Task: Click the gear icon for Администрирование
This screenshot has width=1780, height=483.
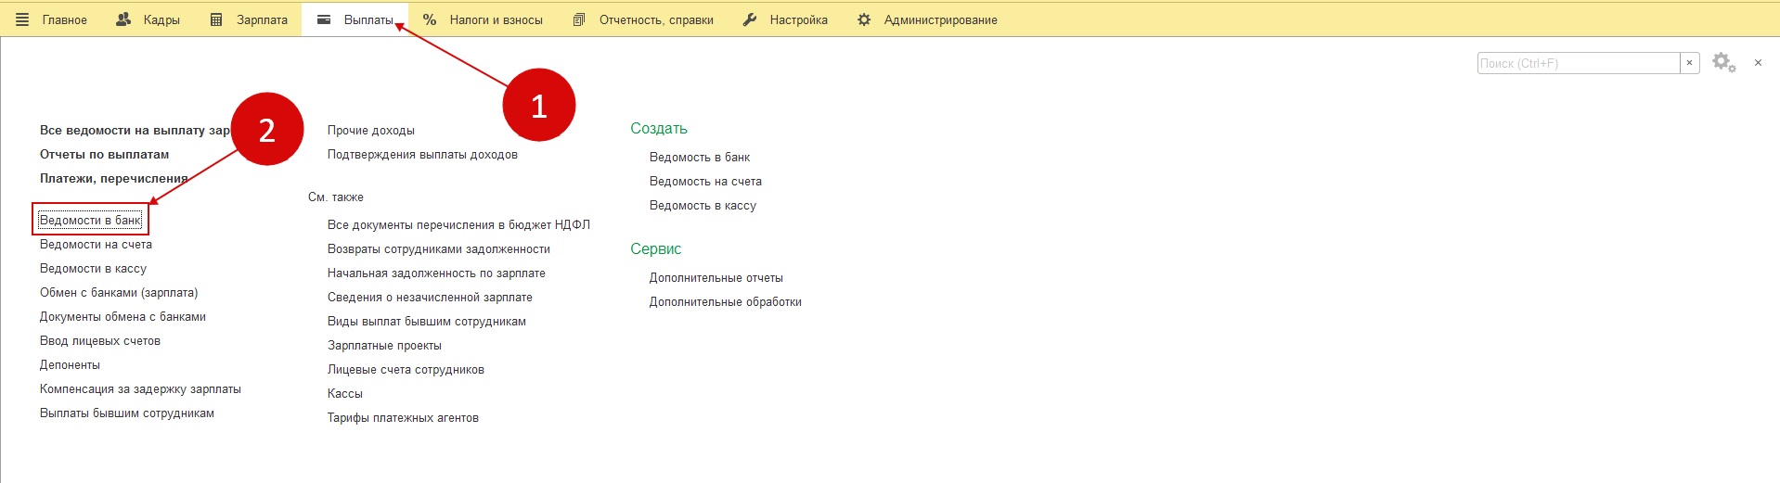Action: pyautogui.click(x=864, y=19)
